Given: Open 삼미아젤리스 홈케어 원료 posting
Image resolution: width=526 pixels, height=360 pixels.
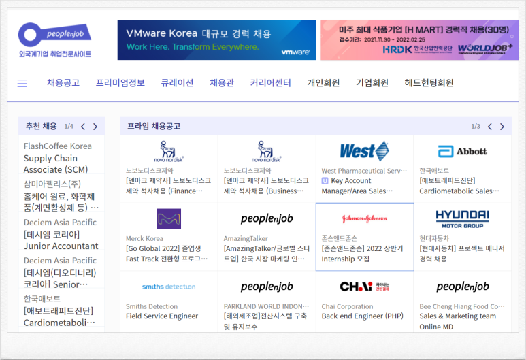Looking at the screenshot, I should [61, 202].
